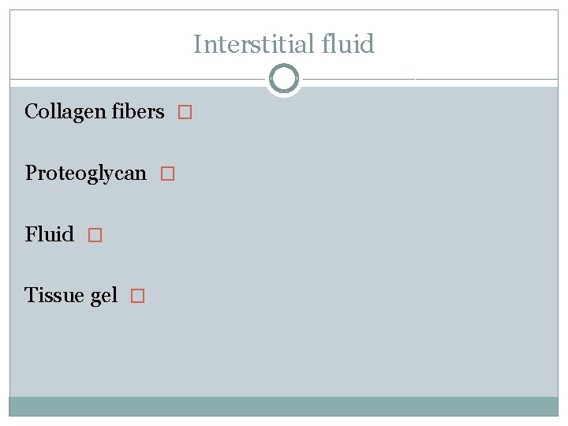
Task: Select the square bullet beside the "Fluid" line
Action: coord(95,235)
